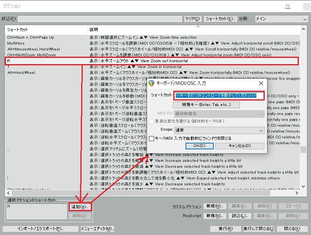Image resolution: width=311 pixels, height=235 pixels.
Task: Click ReaScript 編集(E)... button
Action: click(265, 216)
